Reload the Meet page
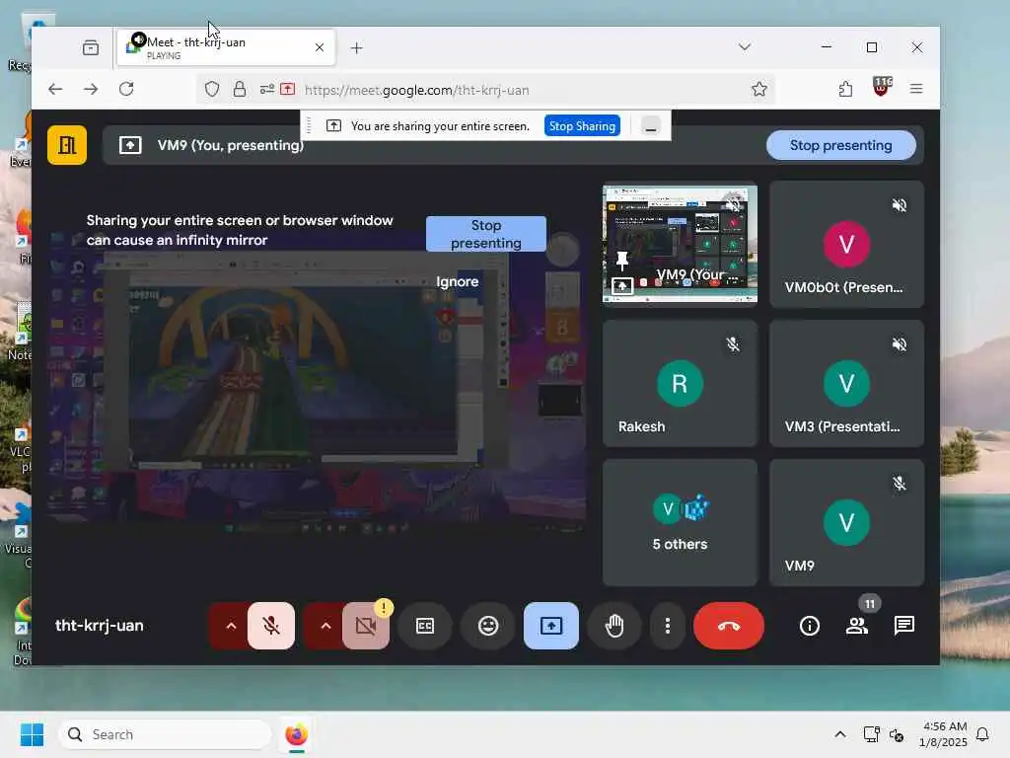Image resolution: width=1010 pixels, height=758 pixels. [x=126, y=89]
